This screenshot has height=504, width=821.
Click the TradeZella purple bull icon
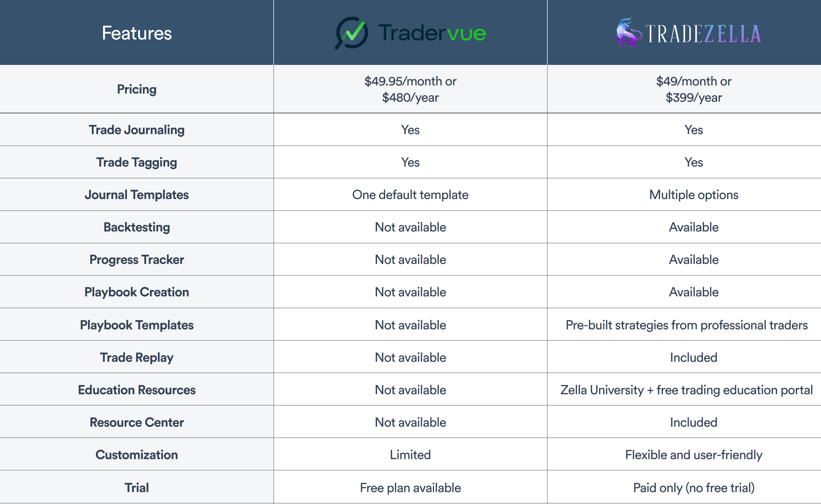(628, 33)
